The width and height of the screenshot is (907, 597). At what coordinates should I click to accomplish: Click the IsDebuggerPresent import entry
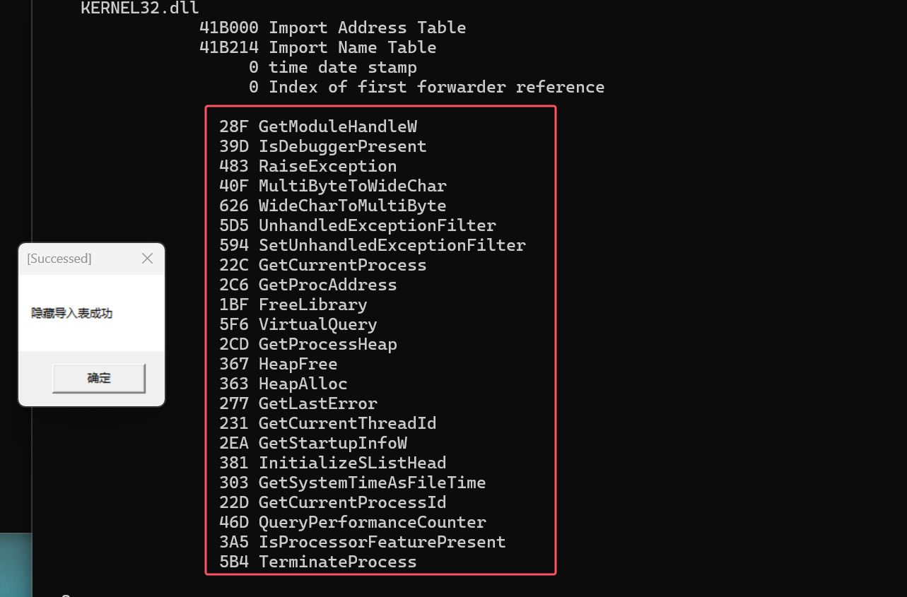[323, 146]
